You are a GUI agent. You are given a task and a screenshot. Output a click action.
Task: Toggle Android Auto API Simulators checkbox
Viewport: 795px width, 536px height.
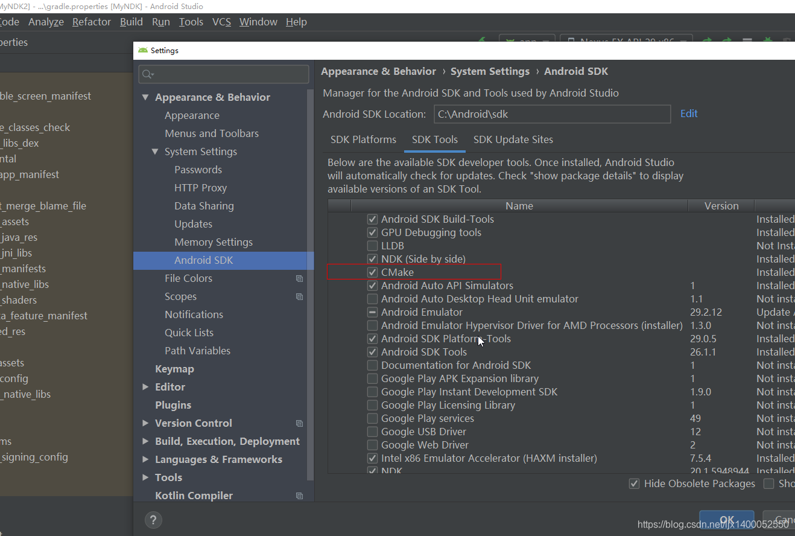372,286
